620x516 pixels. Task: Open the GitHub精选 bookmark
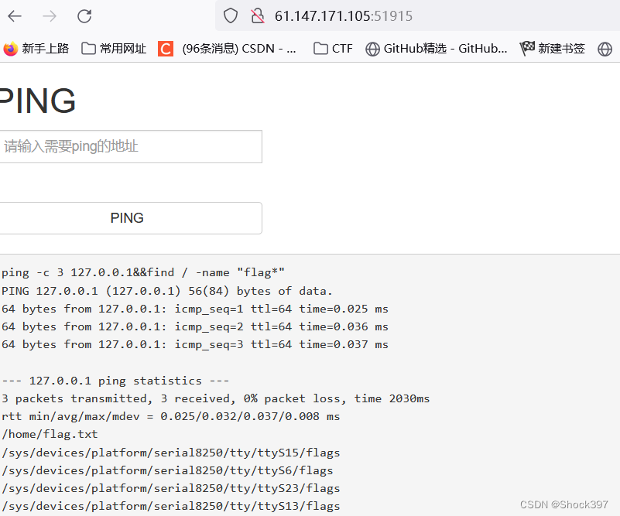coord(436,49)
